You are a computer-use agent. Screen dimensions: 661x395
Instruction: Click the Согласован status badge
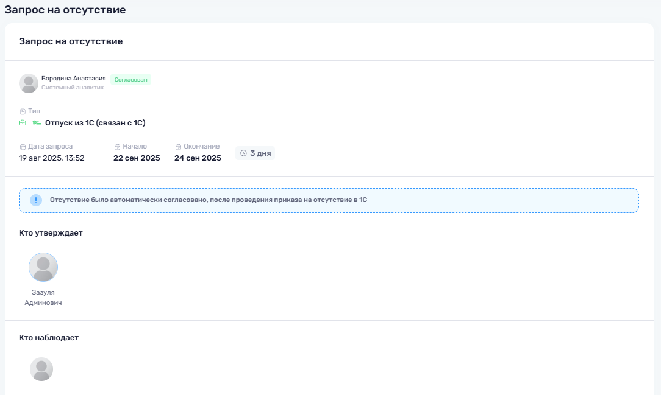pyautogui.click(x=130, y=80)
